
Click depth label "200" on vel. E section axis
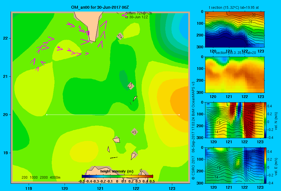pos(200,171)
